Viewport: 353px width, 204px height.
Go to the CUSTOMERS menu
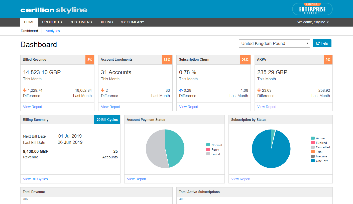coord(81,22)
